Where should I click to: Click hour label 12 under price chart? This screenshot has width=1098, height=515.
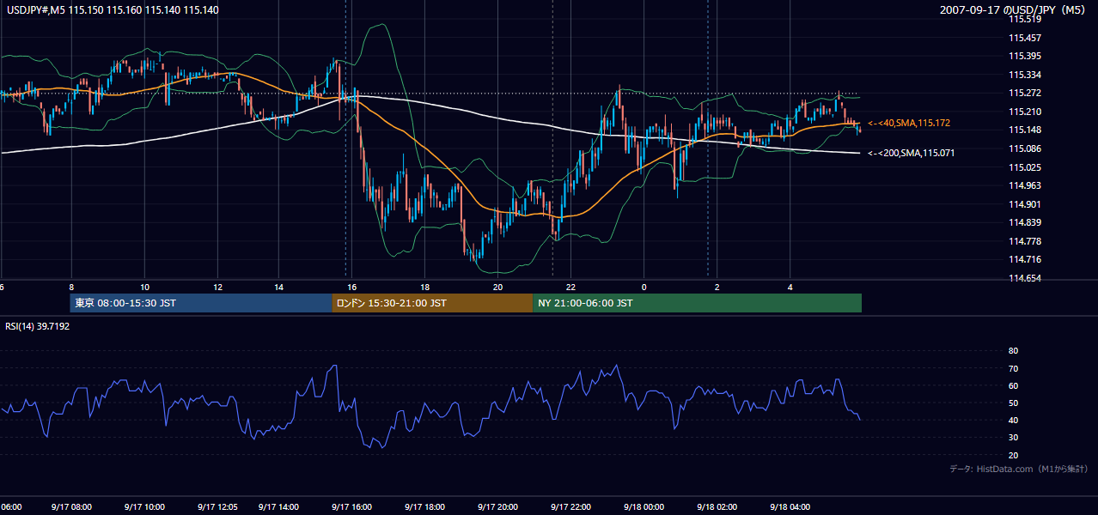tap(217, 287)
